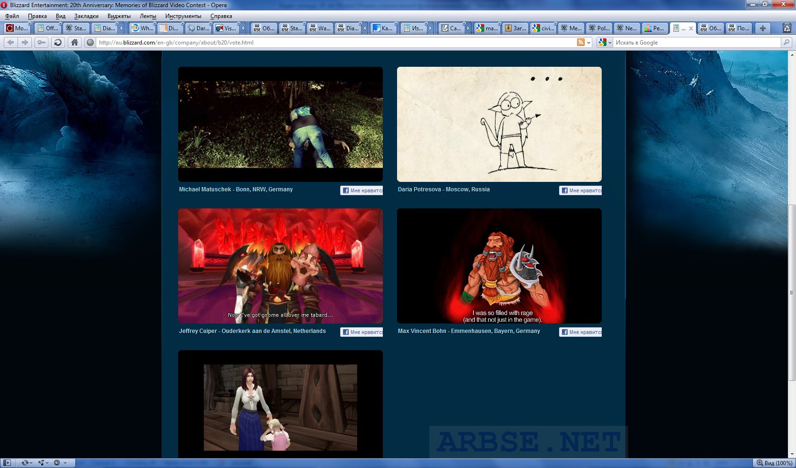Like Daria Potresova's video on Facebook
This screenshot has width=796, height=468.
pos(580,190)
